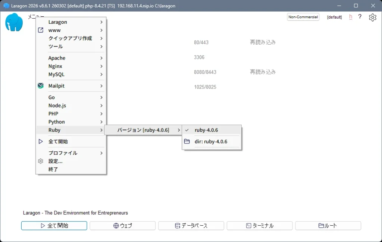The image size is (382, 242).
Task: Click the 3306 port text
Action: (199, 57)
